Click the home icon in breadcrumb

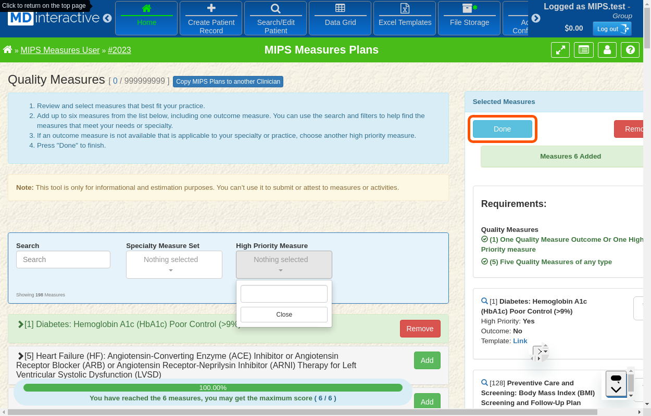tap(7, 50)
